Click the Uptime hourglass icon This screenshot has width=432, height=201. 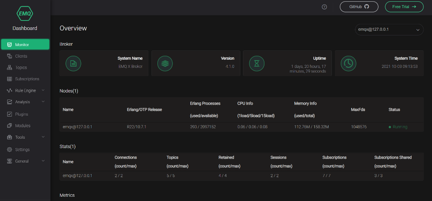pyautogui.click(x=256, y=63)
